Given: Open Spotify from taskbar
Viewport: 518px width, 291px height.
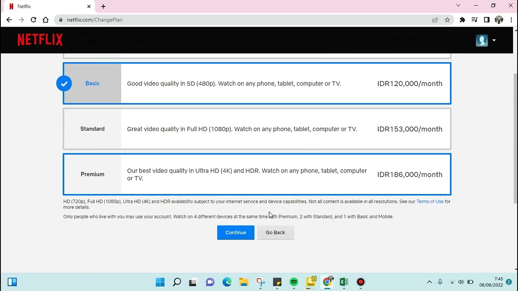Looking at the screenshot, I should click(x=294, y=282).
